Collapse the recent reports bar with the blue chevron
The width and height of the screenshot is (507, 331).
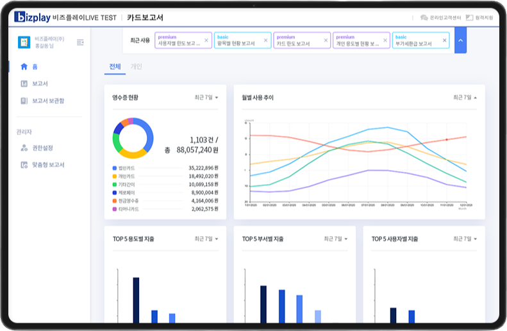[460, 40]
